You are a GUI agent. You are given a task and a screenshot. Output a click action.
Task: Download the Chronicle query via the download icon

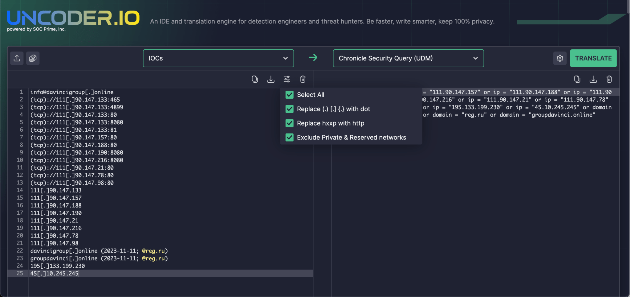(593, 79)
